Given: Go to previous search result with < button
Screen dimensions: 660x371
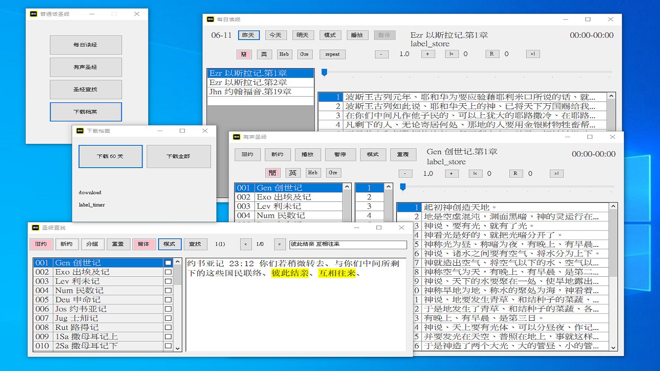Looking at the screenshot, I should pos(246,244).
